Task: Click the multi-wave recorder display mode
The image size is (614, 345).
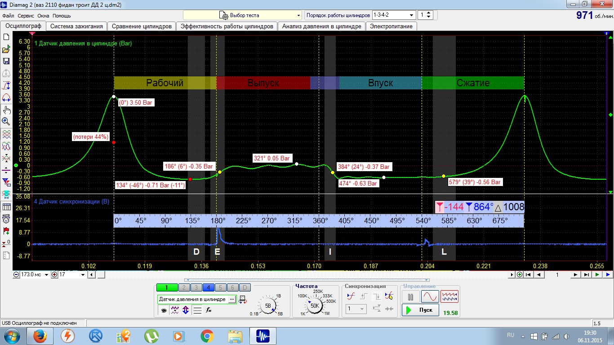Action: click(449, 296)
